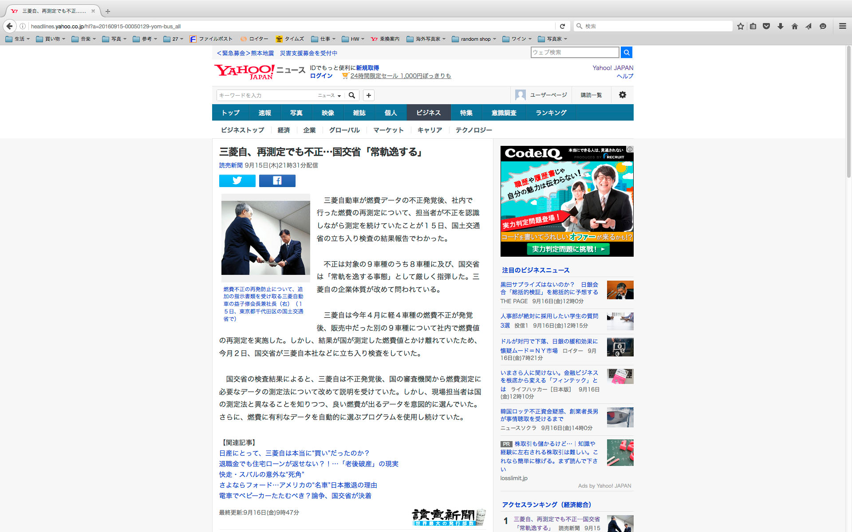Screen dimensions: 852x532
Task: Share article via Facebook icon
Action: pos(277,180)
